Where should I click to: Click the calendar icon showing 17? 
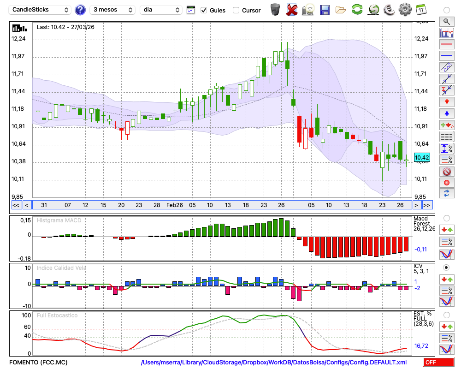coord(421,10)
